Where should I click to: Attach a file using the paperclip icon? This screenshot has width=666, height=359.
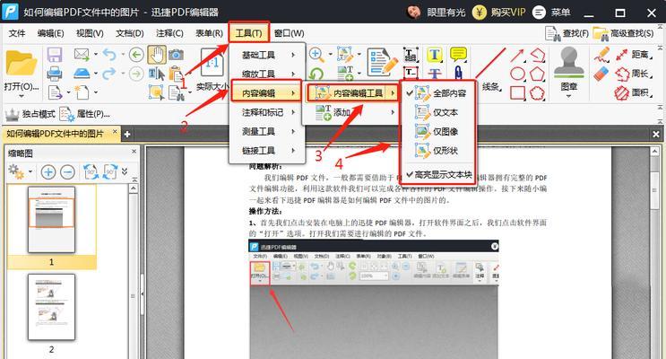pos(458,74)
